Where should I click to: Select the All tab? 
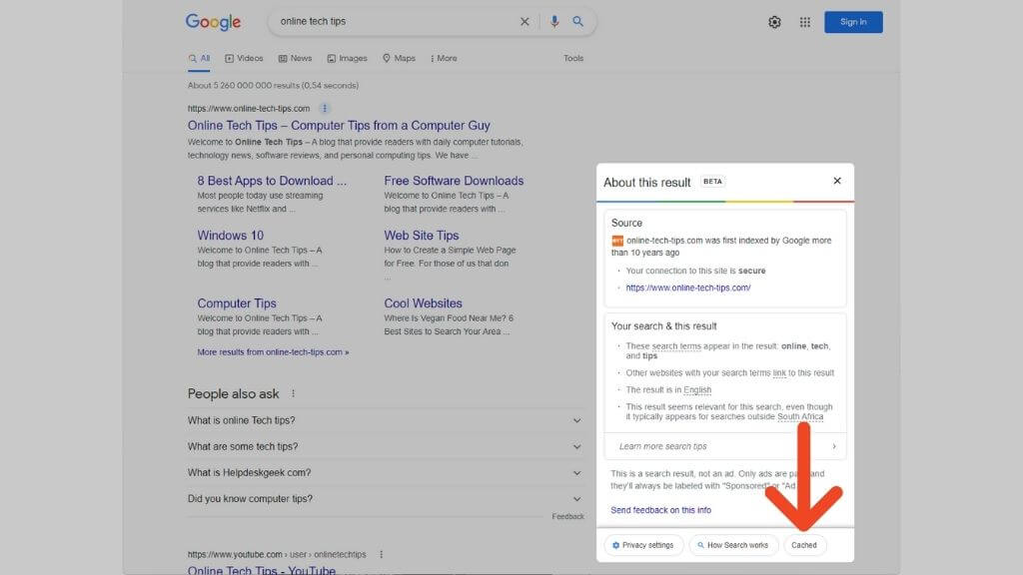click(199, 59)
